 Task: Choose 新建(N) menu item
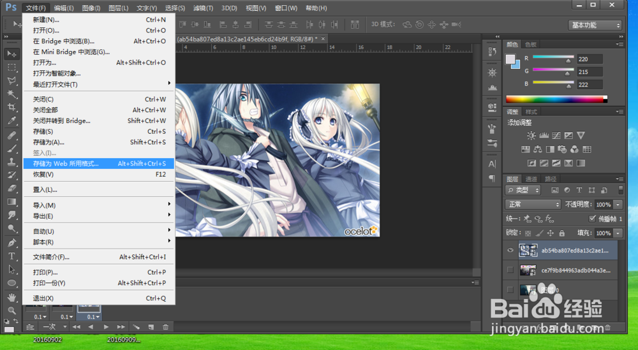99,20
